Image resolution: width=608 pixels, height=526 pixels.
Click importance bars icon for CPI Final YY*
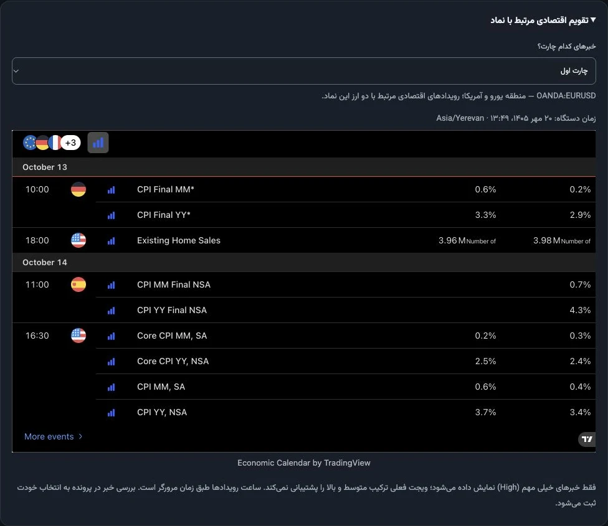pos(112,215)
